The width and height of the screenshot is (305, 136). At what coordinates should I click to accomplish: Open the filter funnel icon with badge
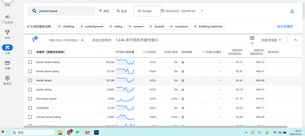(34, 40)
